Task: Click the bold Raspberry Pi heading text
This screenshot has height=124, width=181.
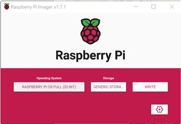Action: click(x=91, y=56)
